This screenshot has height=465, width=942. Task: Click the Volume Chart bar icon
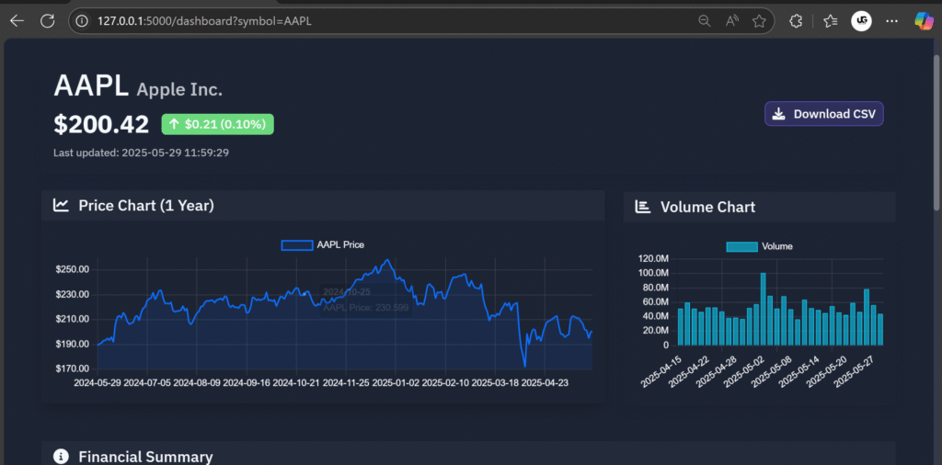tap(643, 207)
